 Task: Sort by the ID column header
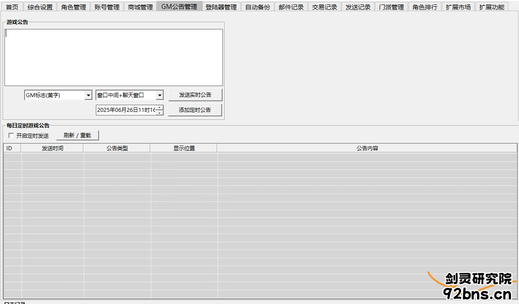click(x=12, y=148)
